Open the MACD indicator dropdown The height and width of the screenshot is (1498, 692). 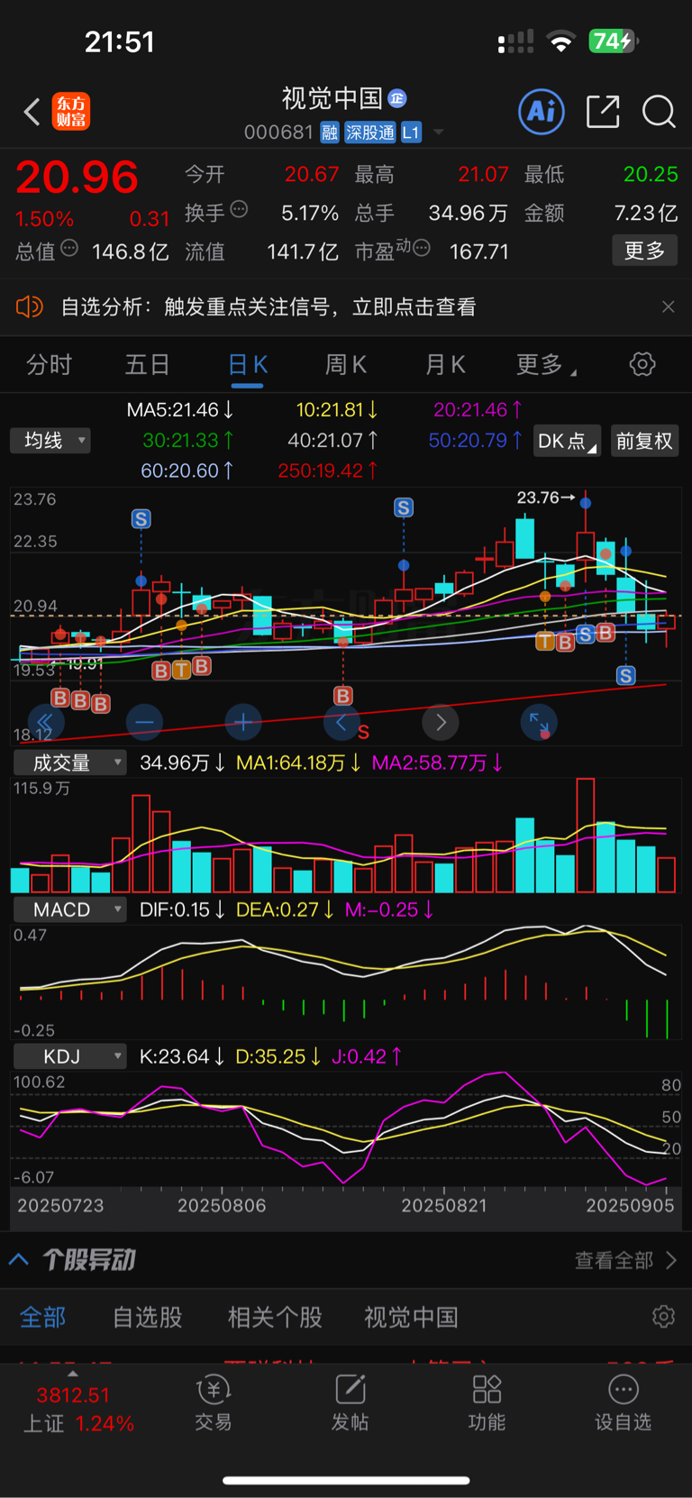pos(69,909)
